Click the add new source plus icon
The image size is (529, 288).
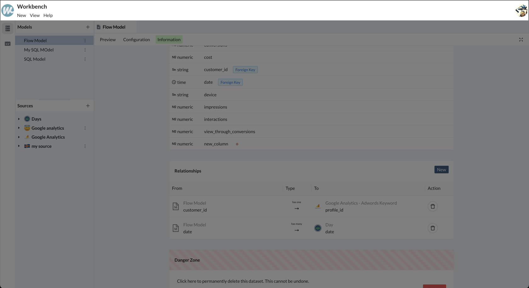click(88, 106)
